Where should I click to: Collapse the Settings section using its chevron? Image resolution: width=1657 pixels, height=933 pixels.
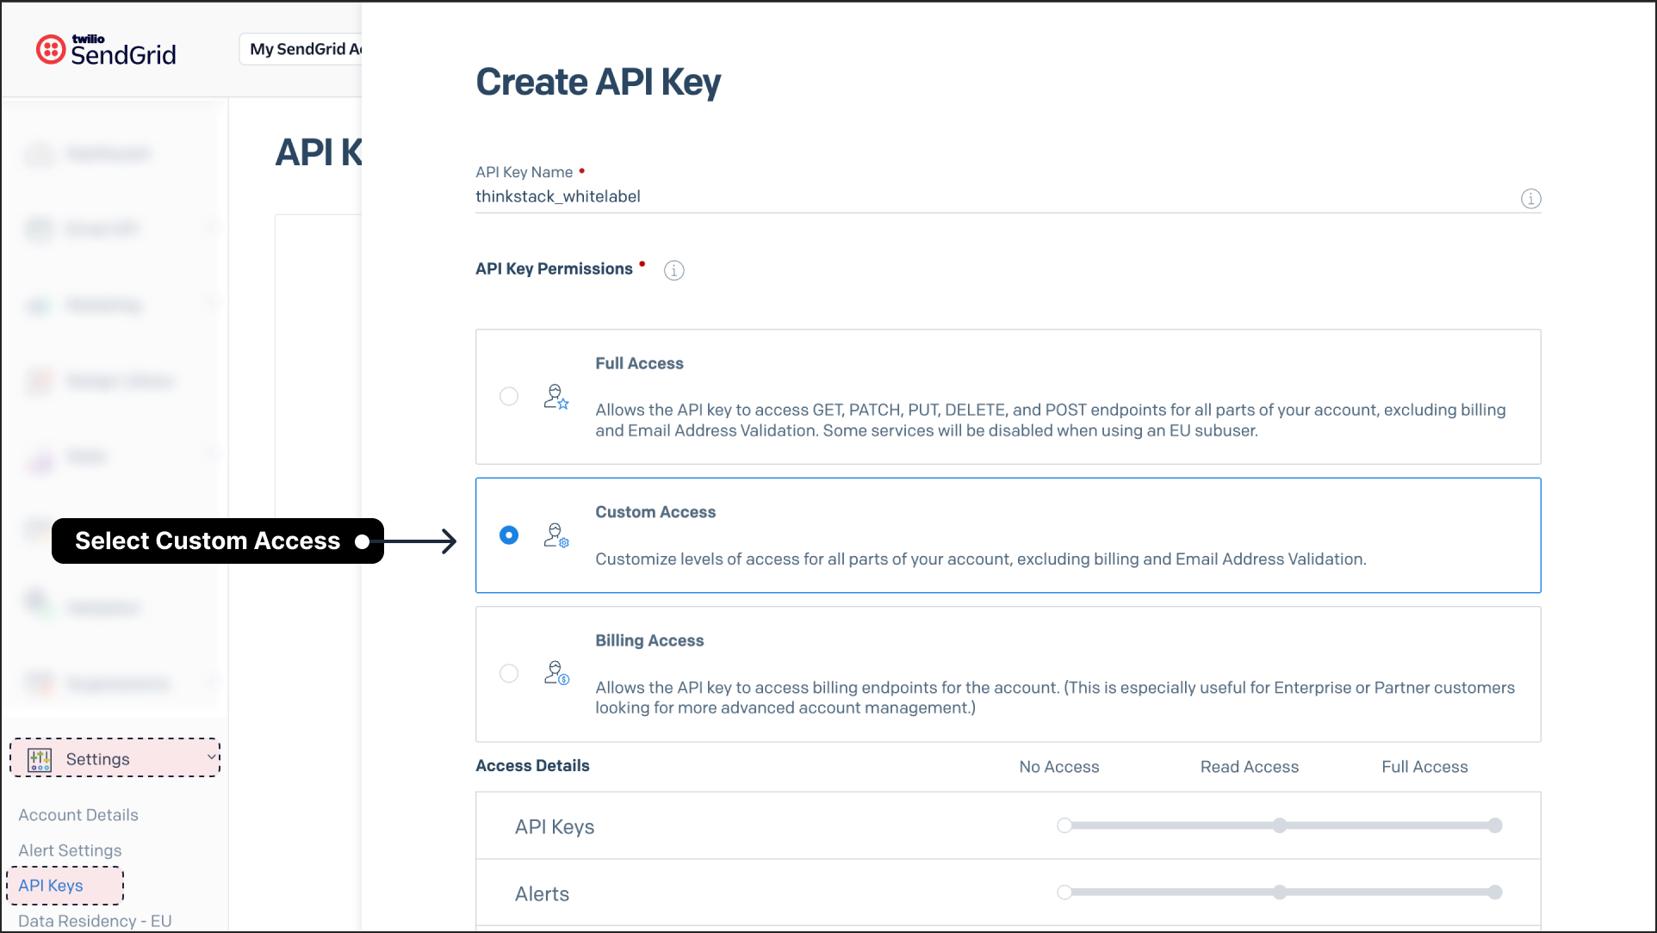point(210,757)
